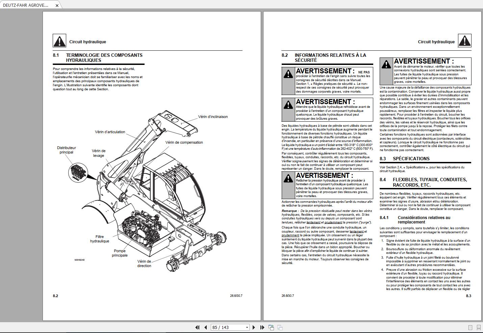Jump to the last page

[x=262, y=327]
